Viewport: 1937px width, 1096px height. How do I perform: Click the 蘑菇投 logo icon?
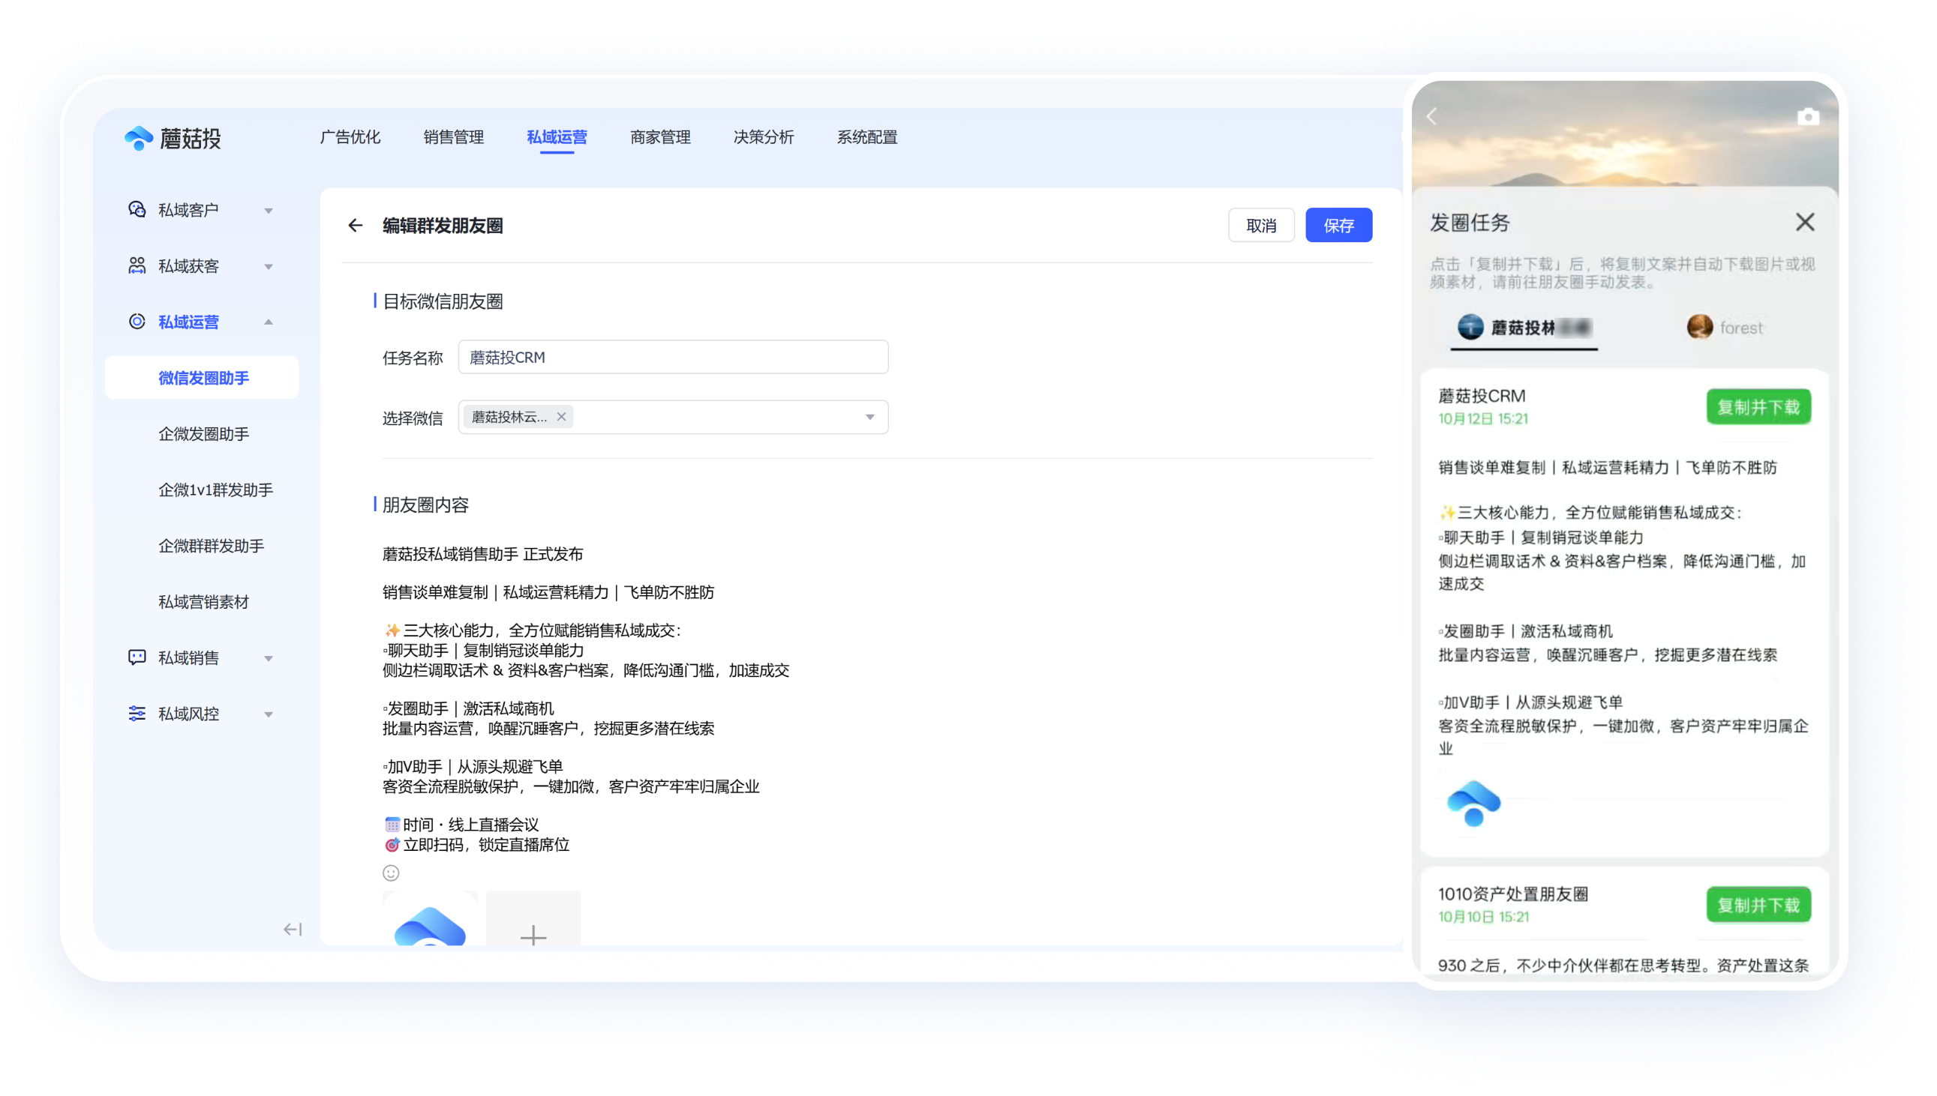[139, 138]
